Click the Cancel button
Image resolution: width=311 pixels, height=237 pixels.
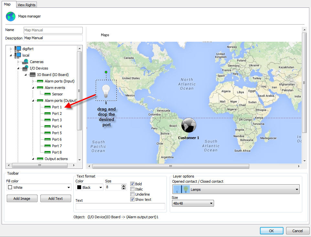pyautogui.click(x=297, y=231)
